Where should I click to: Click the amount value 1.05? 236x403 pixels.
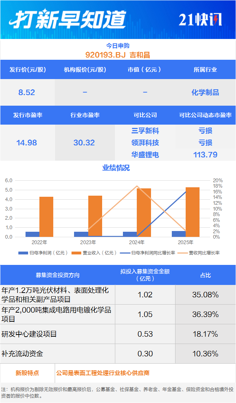pyautogui.click(x=145, y=314)
